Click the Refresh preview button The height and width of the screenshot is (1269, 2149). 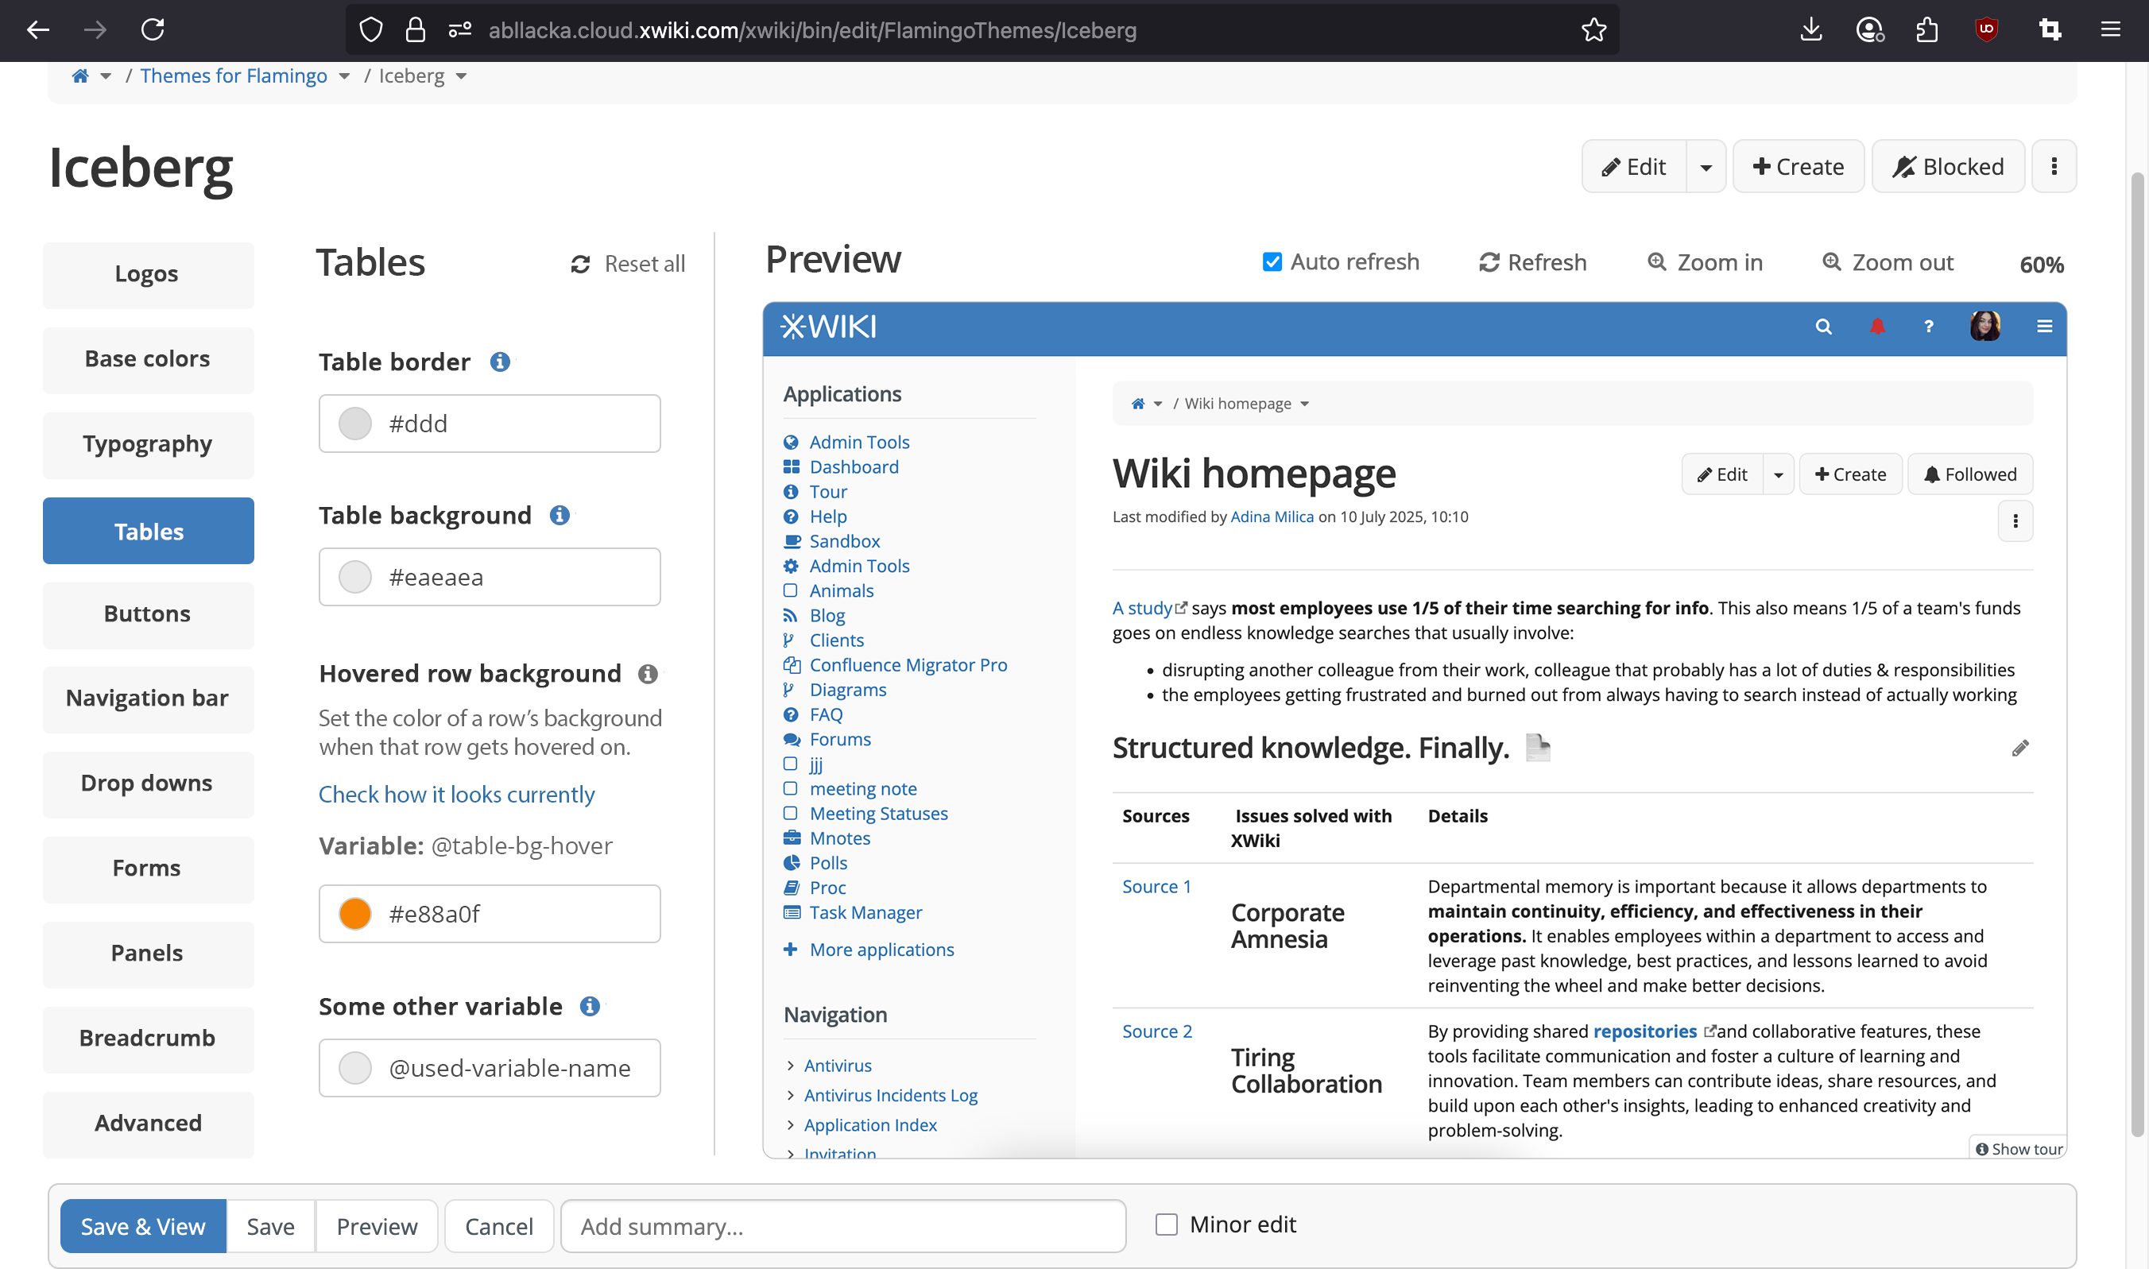point(1532,261)
